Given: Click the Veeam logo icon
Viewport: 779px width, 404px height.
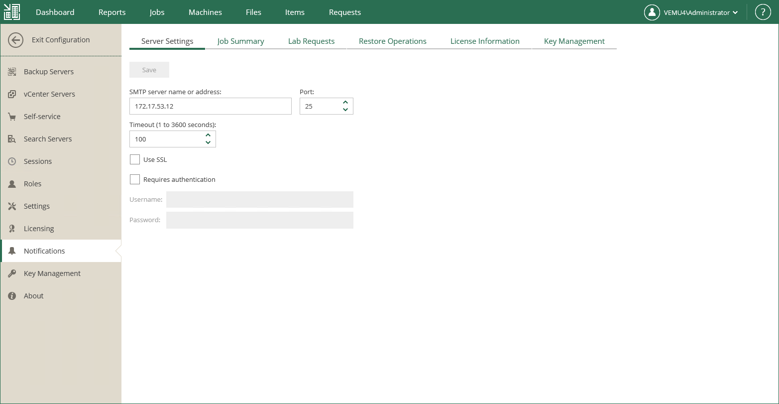Looking at the screenshot, I should (x=12, y=12).
